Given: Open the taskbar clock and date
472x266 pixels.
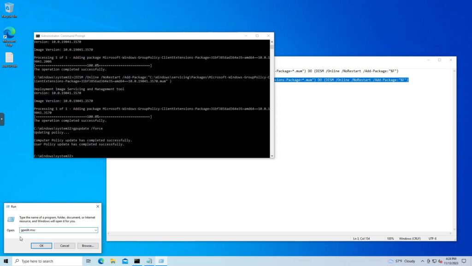Looking at the screenshot, I should (451, 261).
